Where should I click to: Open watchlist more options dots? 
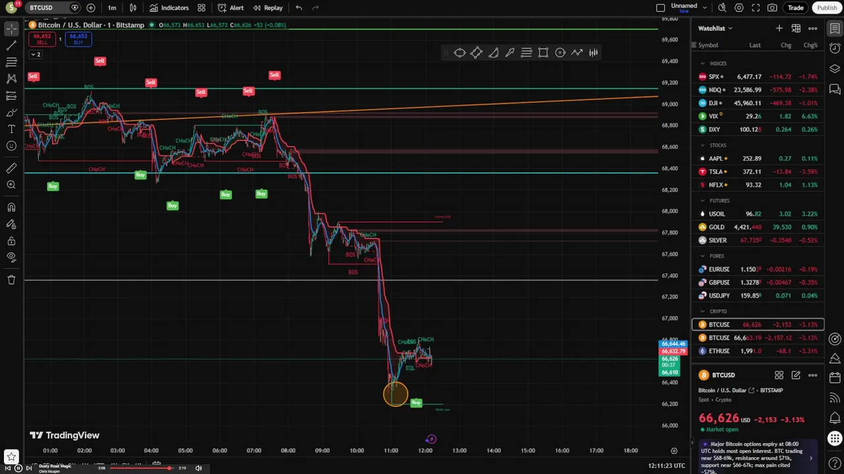coord(813,28)
